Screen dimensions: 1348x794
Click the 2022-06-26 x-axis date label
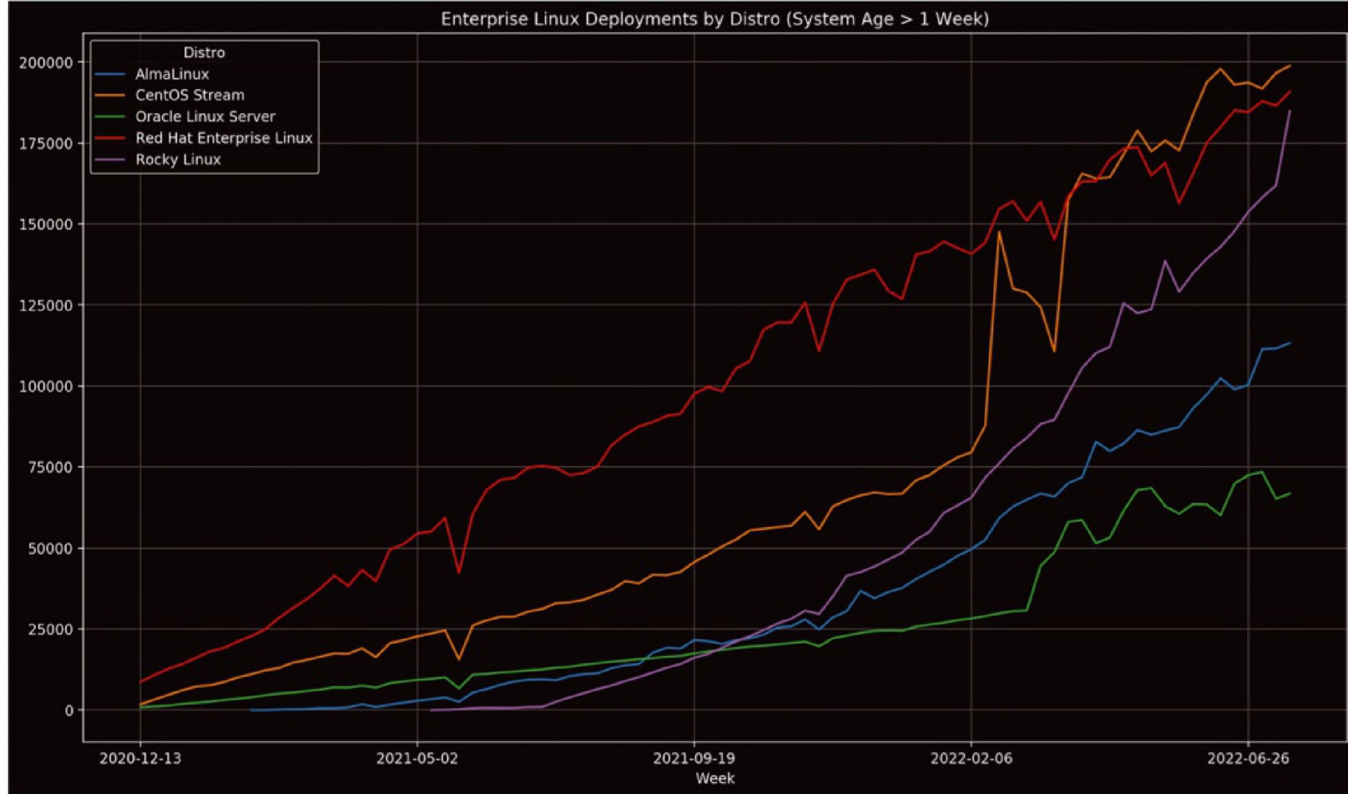click(1248, 759)
